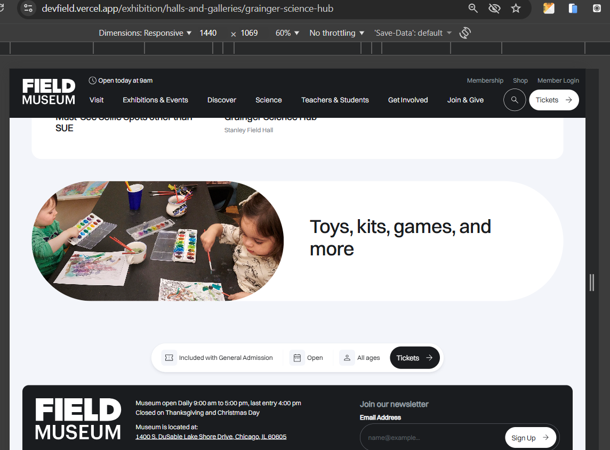
Task: Rotate device orientation icon in DevTools
Action: [465, 33]
